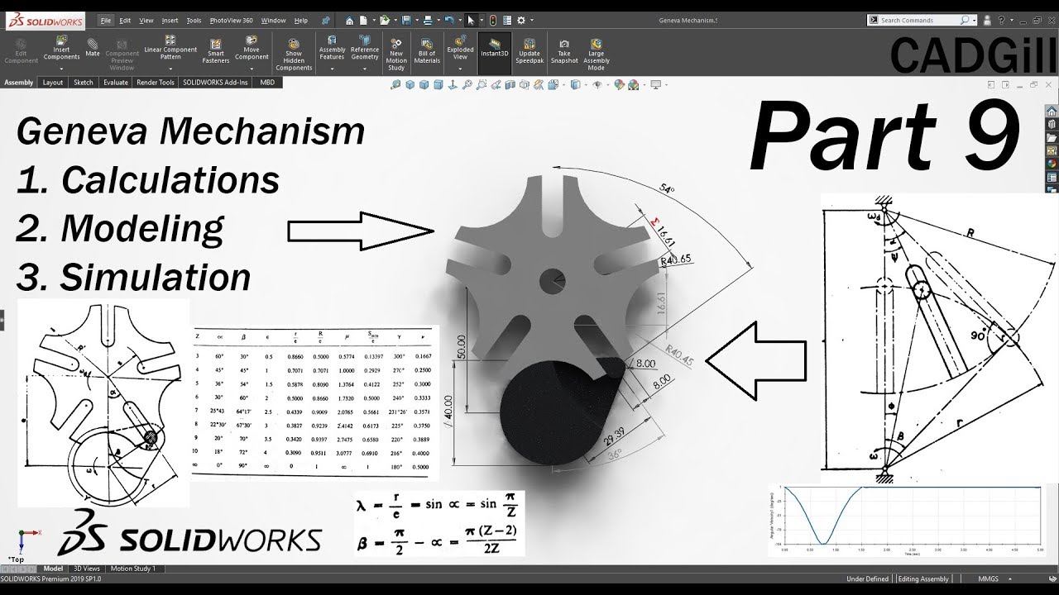Click 'Under Defined' status bar text

pyautogui.click(x=868, y=579)
